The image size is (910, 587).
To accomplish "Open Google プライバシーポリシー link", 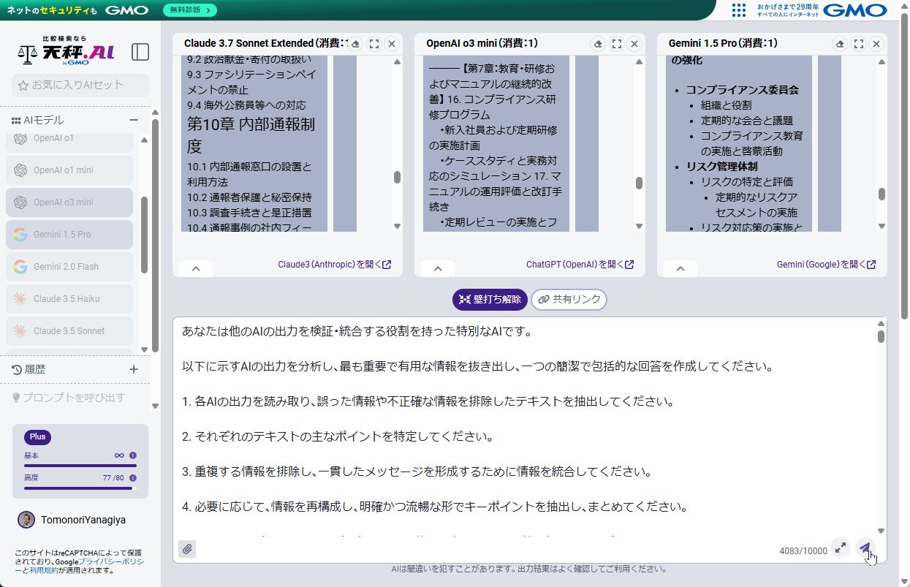I will 111,561.
